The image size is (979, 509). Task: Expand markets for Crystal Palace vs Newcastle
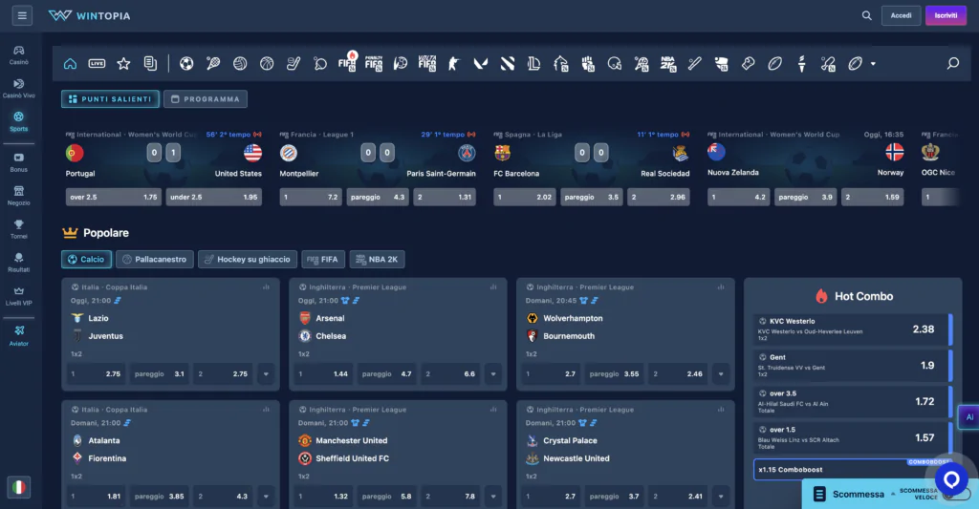[721, 497]
